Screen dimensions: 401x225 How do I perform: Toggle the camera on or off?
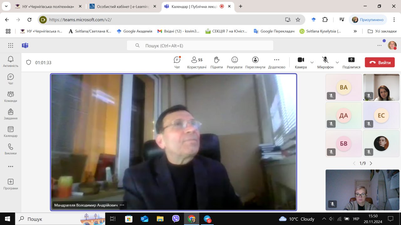pyautogui.click(x=301, y=62)
